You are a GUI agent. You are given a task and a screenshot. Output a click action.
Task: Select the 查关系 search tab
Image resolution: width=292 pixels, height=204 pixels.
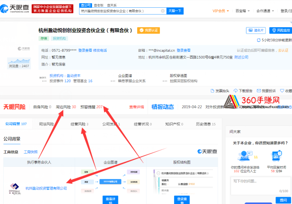click(112, 5)
